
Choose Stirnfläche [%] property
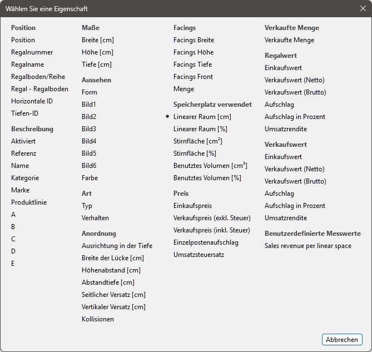(195, 153)
